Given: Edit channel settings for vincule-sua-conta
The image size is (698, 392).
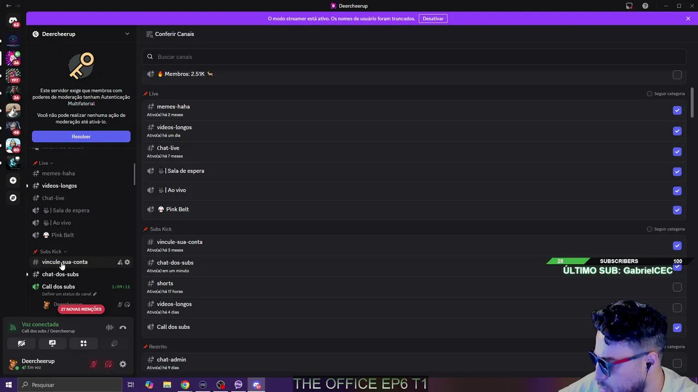Looking at the screenshot, I should pos(127,262).
